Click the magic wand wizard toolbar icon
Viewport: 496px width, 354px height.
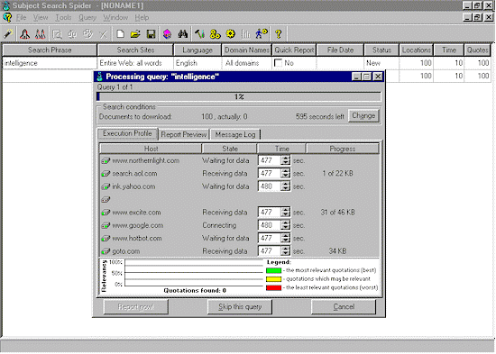tap(8, 34)
